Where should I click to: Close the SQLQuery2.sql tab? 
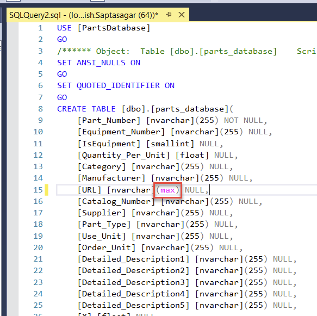[182, 15]
